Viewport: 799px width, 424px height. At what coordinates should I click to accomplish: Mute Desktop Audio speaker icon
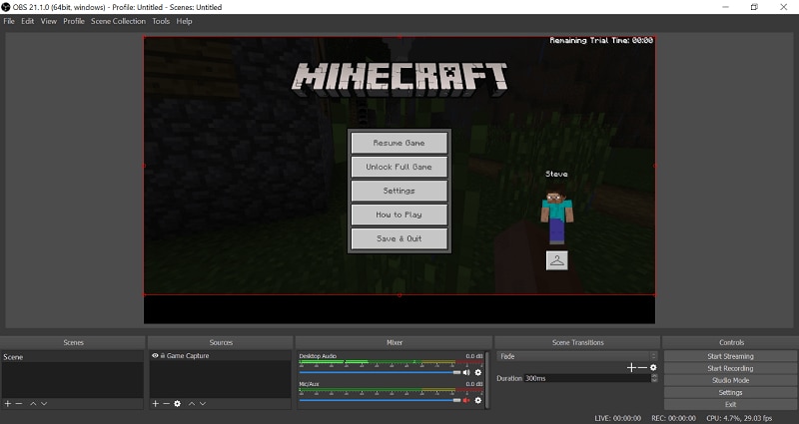[x=466, y=372]
